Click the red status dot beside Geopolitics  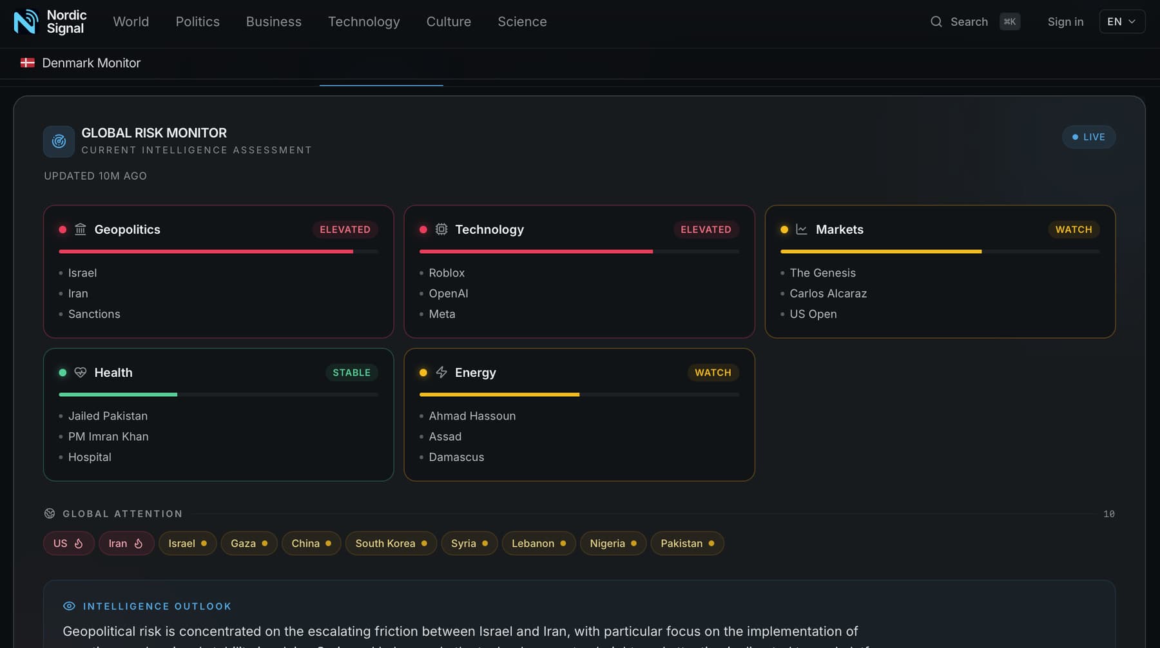pyautogui.click(x=63, y=229)
